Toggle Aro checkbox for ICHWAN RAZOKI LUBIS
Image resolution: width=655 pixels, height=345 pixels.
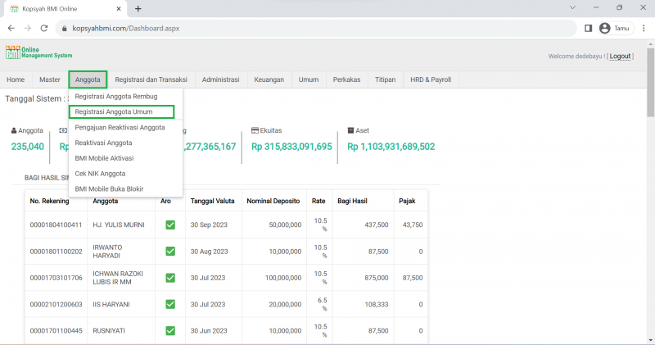(170, 278)
